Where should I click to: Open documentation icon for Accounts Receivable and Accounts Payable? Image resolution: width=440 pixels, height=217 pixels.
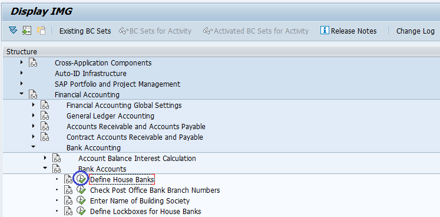(45, 127)
